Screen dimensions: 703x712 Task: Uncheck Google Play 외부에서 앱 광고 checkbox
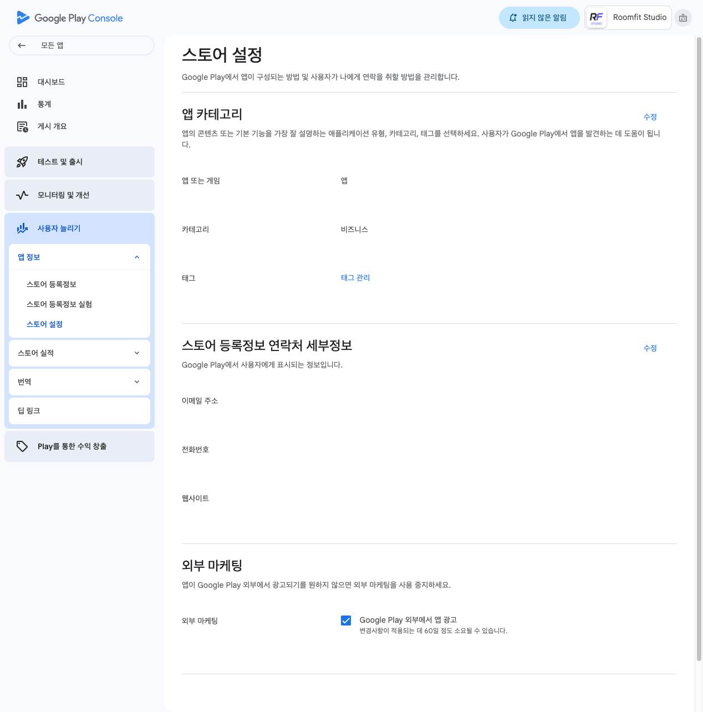(346, 621)
